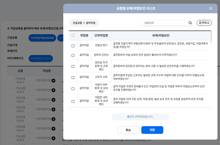This screenshot has height=145, width=220.
Task: Select the 기초파일작업(49/49) tab chip
Action: [x=42, y=38]
